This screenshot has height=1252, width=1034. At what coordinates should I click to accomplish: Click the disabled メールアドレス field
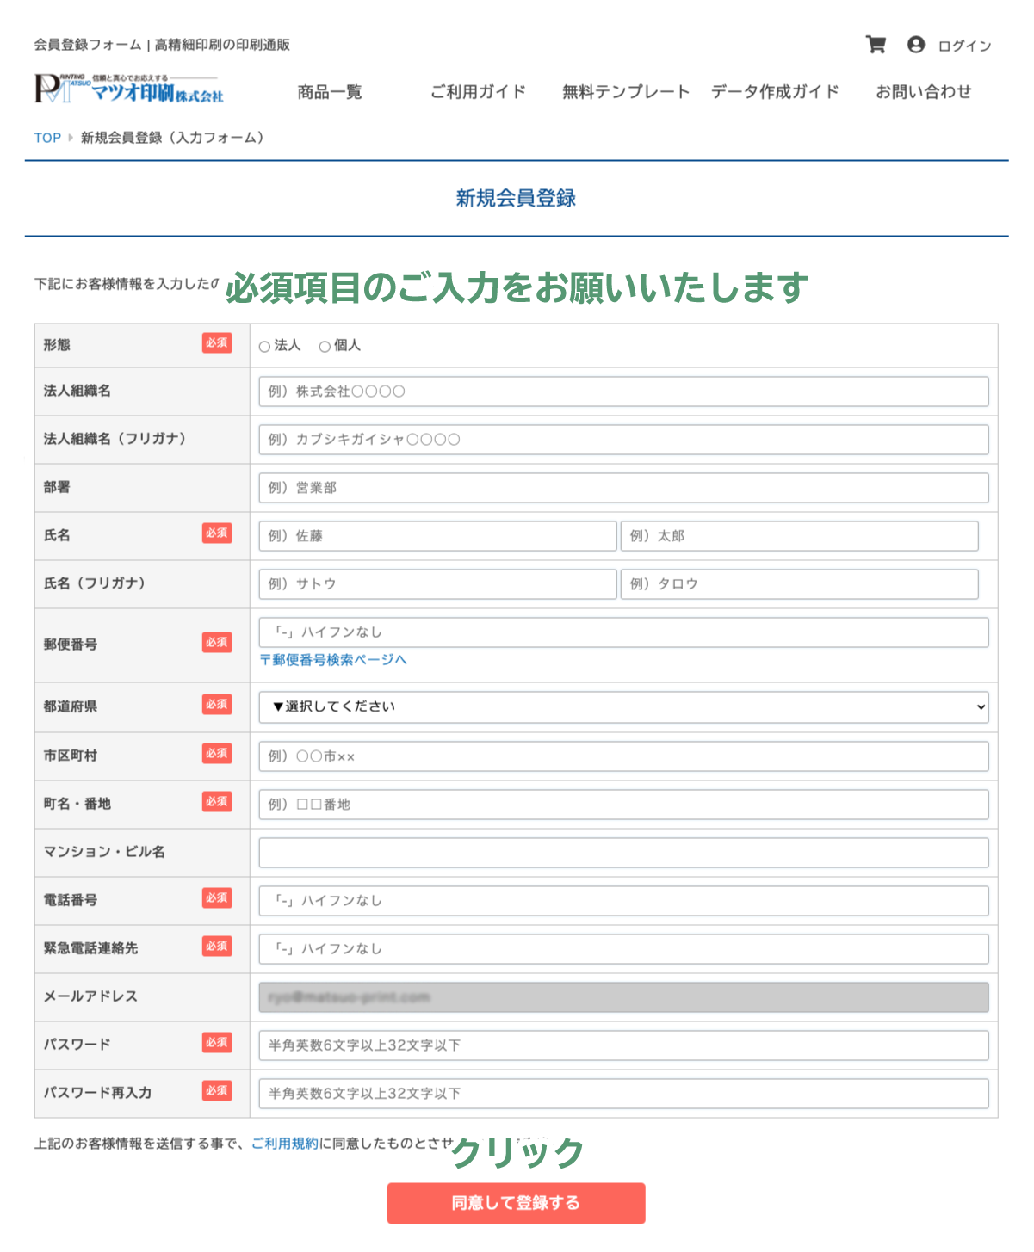(x=623, y=997)
